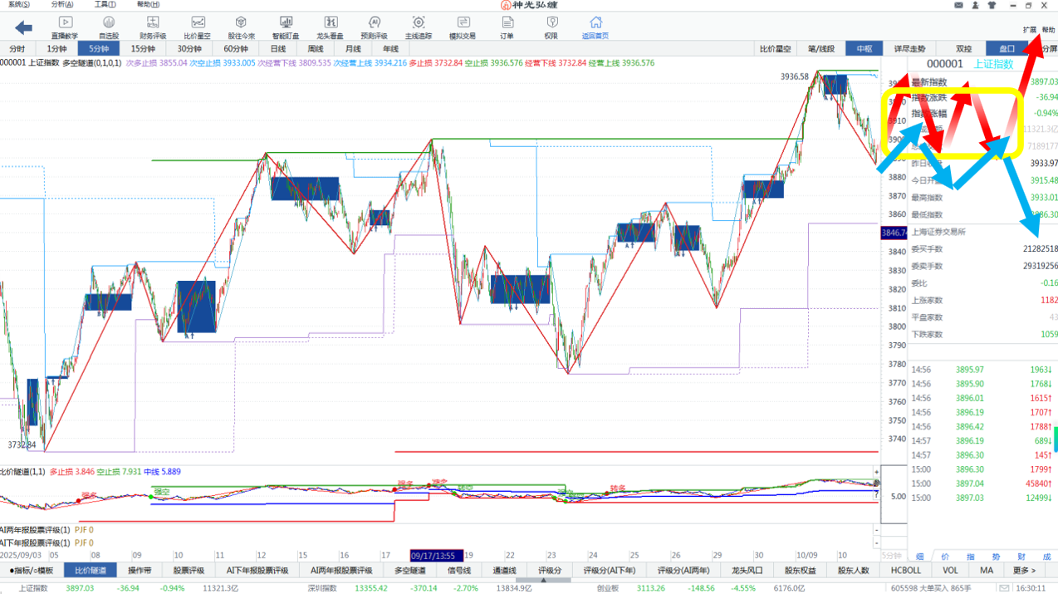The image size is (1058, 594).
Task: Click the horizontal scrollbar below the chart
Action: click(x=543, y=580)
